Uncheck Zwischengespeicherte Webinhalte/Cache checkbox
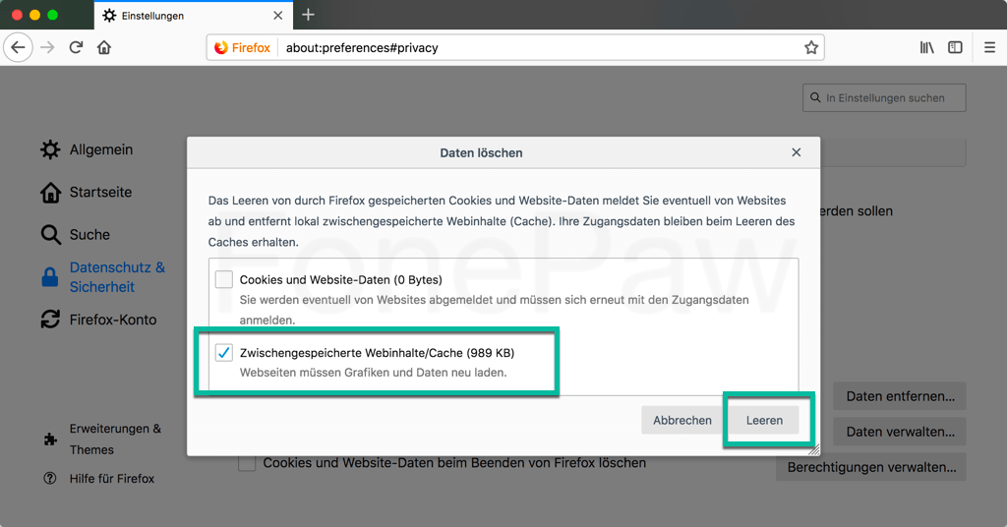This screenshot has width=1007, height=527. pos(223,352)
